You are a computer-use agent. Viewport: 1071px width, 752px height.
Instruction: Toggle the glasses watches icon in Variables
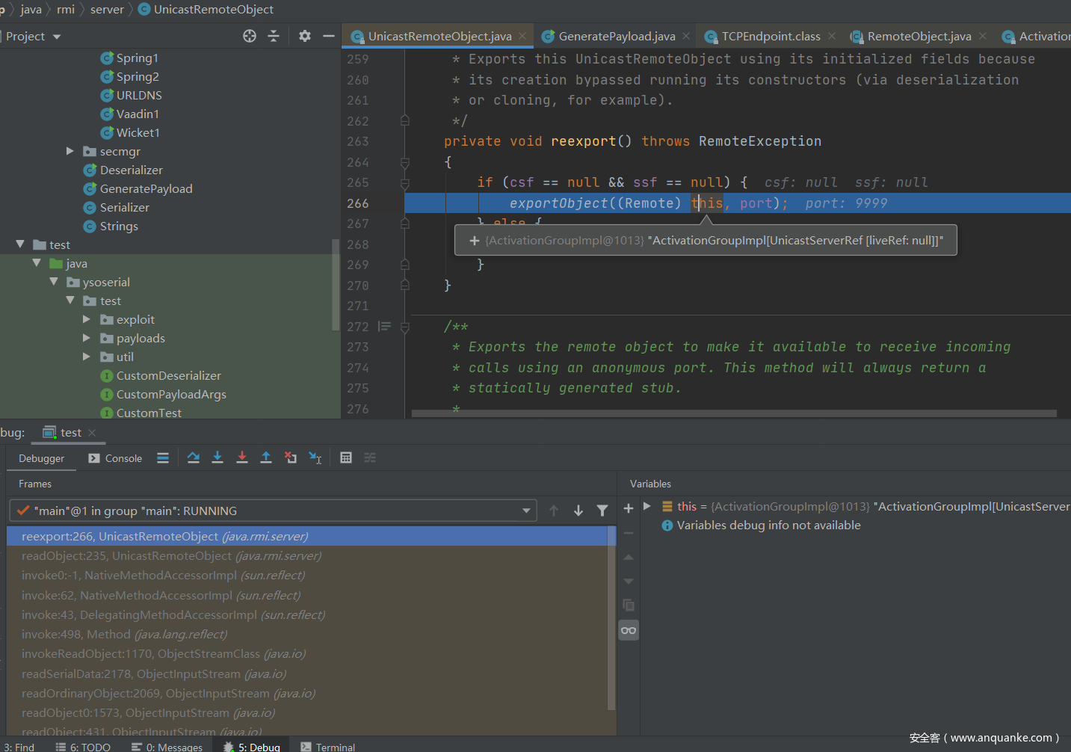click(x=629, y=630)
